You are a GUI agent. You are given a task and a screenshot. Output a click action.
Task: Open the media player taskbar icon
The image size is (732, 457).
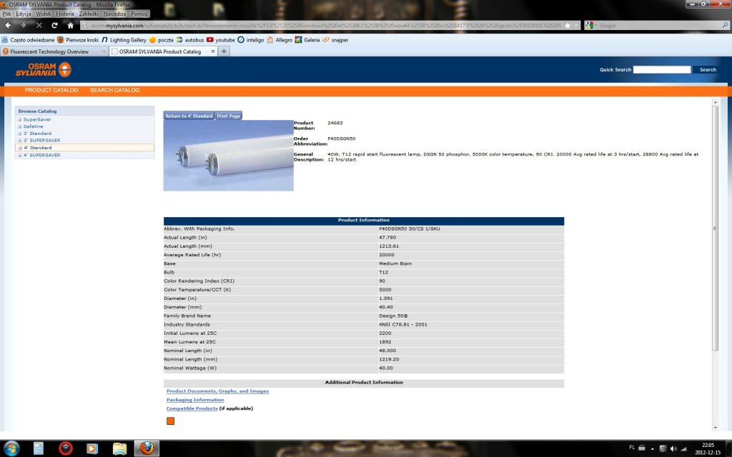tap(92, 448)
